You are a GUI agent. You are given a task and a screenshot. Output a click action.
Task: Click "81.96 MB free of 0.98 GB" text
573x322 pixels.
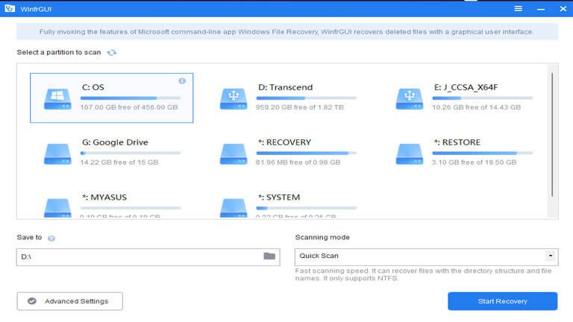(298, 162)
